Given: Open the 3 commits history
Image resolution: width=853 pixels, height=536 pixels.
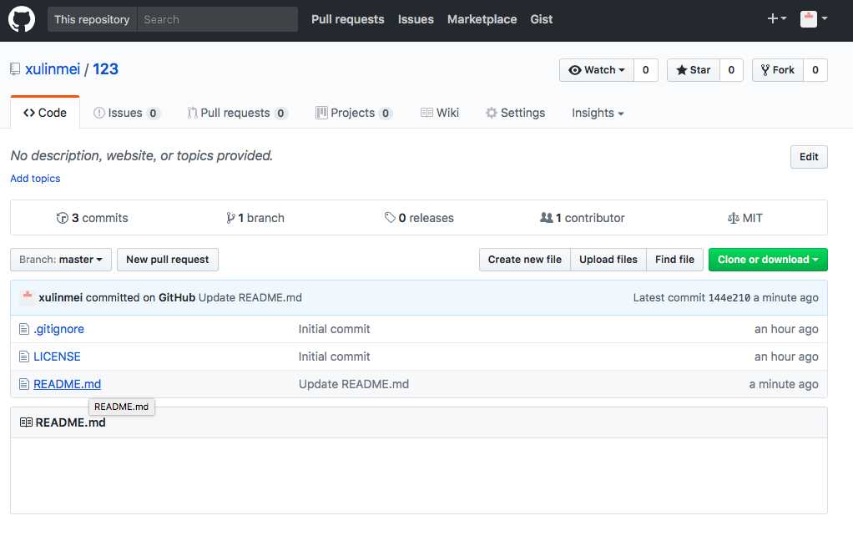Looking at the screenshot, I should [x=92, y=218].
